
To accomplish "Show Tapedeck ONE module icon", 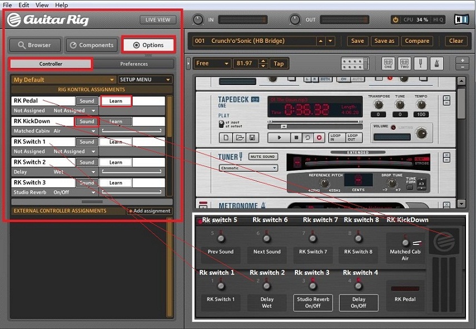I will click(x=388, y=63).
